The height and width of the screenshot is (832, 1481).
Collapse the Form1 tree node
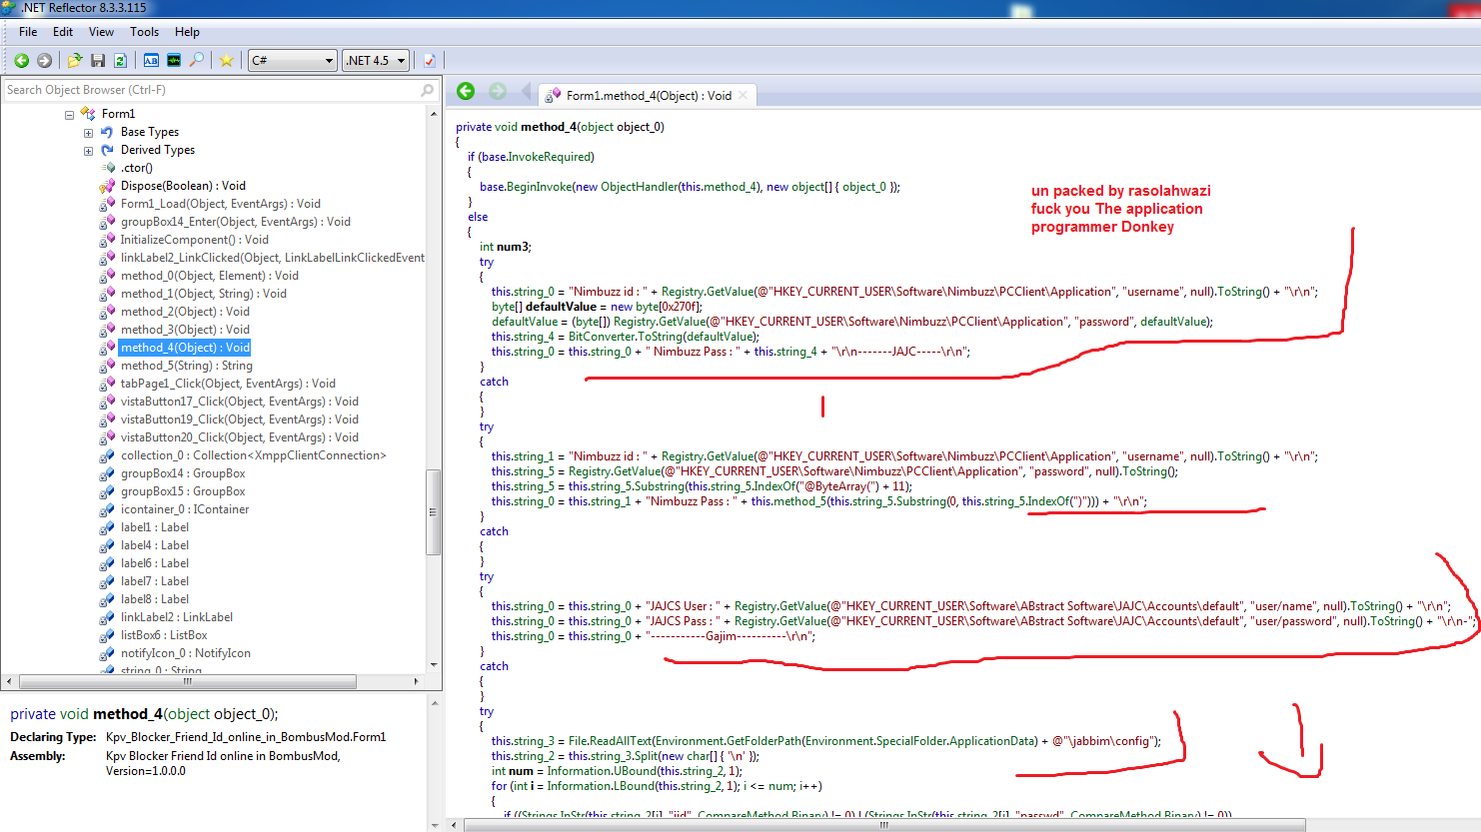pos(70,115)
